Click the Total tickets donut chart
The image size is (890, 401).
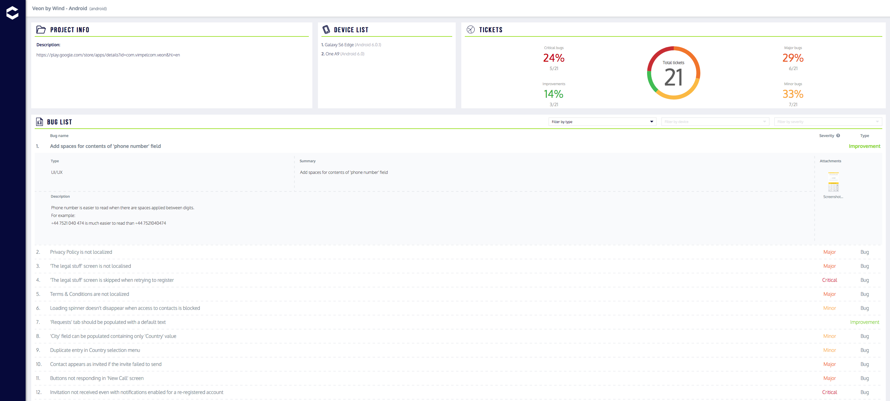(x=673, y=73)
